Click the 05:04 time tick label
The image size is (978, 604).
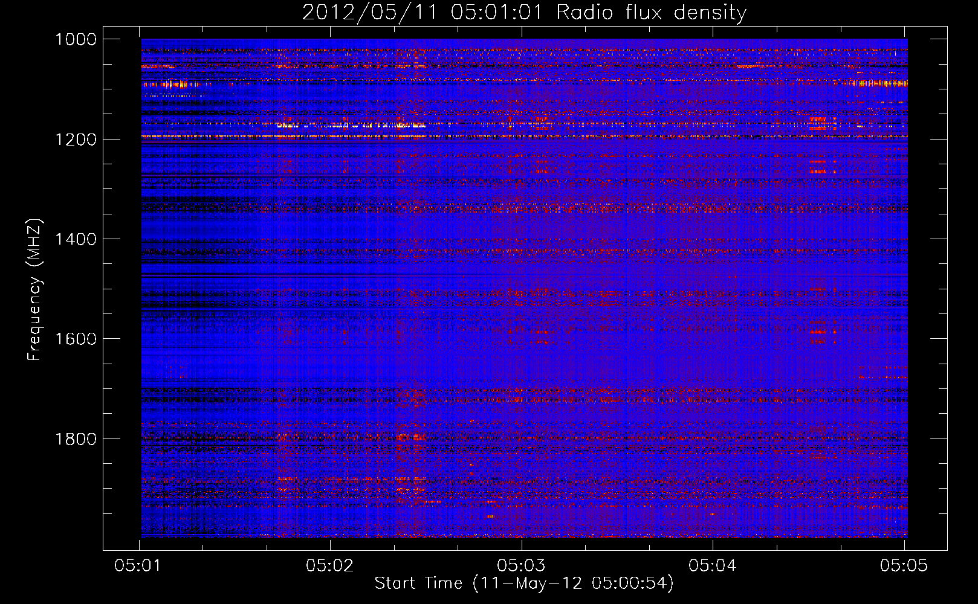[713, 565]
